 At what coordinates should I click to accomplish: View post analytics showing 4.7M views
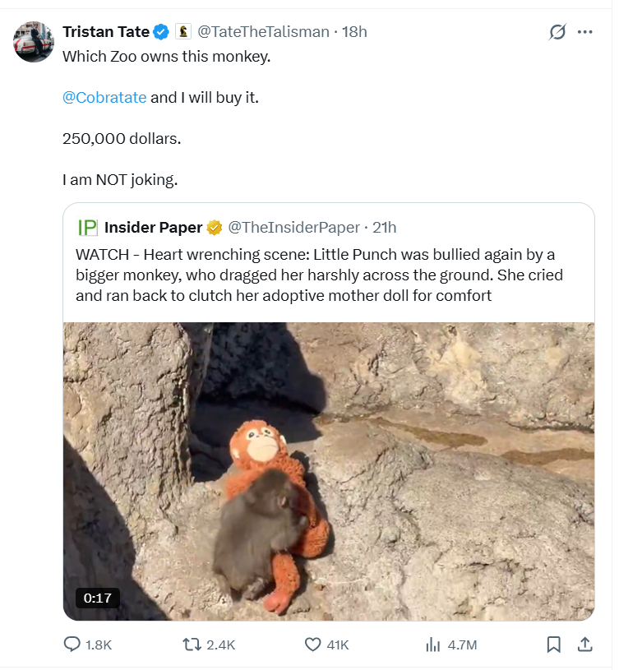(x=433, y=645)
